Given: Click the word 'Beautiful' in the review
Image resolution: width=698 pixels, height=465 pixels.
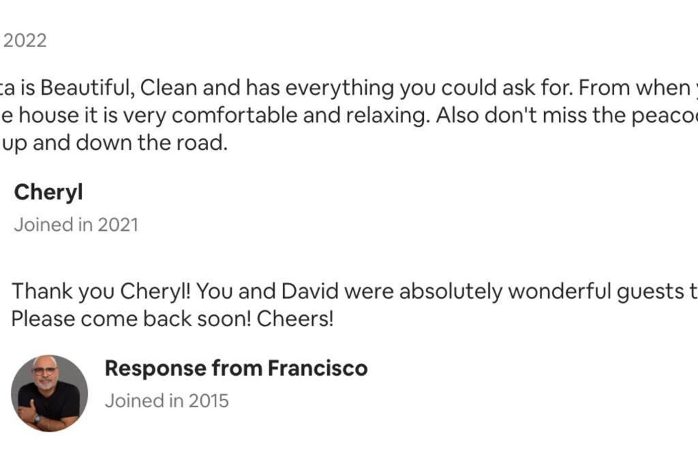Looking at the screenshot, I should (87, 88).
